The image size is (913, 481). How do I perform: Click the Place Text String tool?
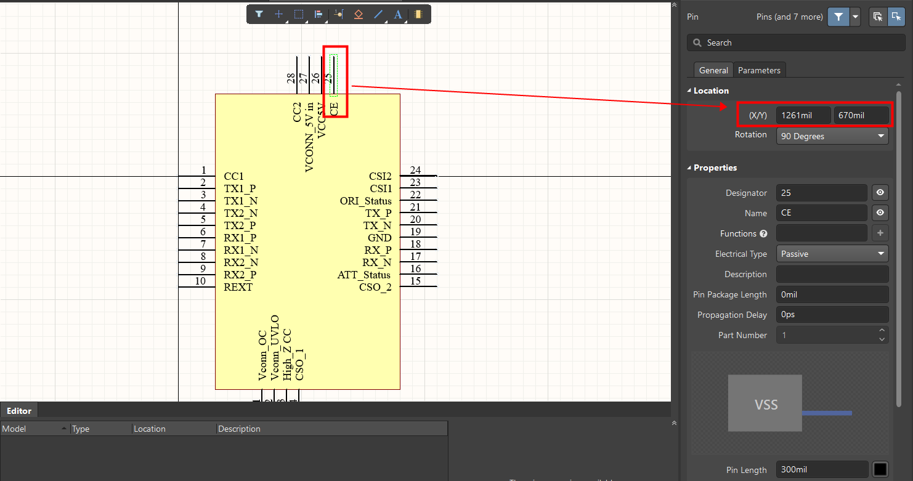[398, 14]
